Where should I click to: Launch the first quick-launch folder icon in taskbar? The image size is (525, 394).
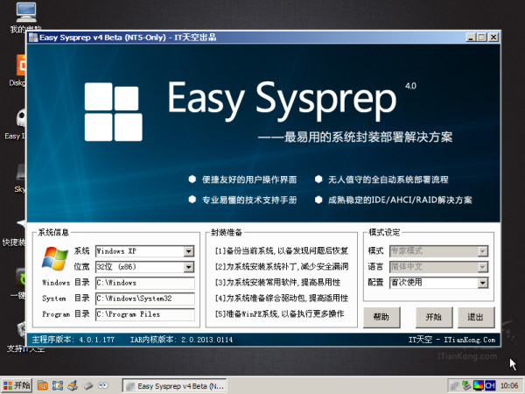[43, 385]
